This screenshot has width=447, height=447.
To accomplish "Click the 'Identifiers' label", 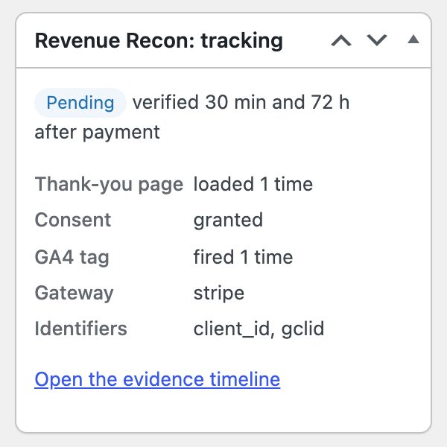I will [x=80, y=329].
